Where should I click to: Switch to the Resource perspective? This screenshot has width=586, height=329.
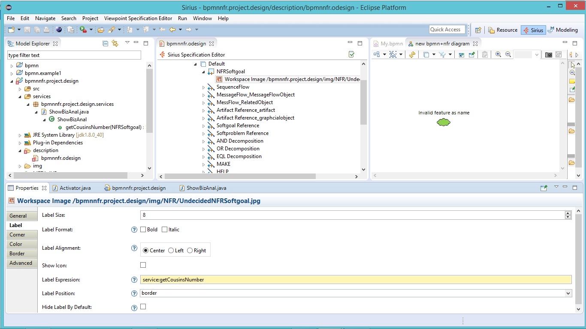(502, 30)
